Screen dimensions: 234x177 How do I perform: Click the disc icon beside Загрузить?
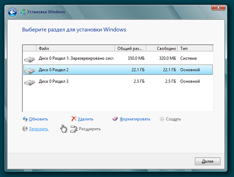(25, 129)
